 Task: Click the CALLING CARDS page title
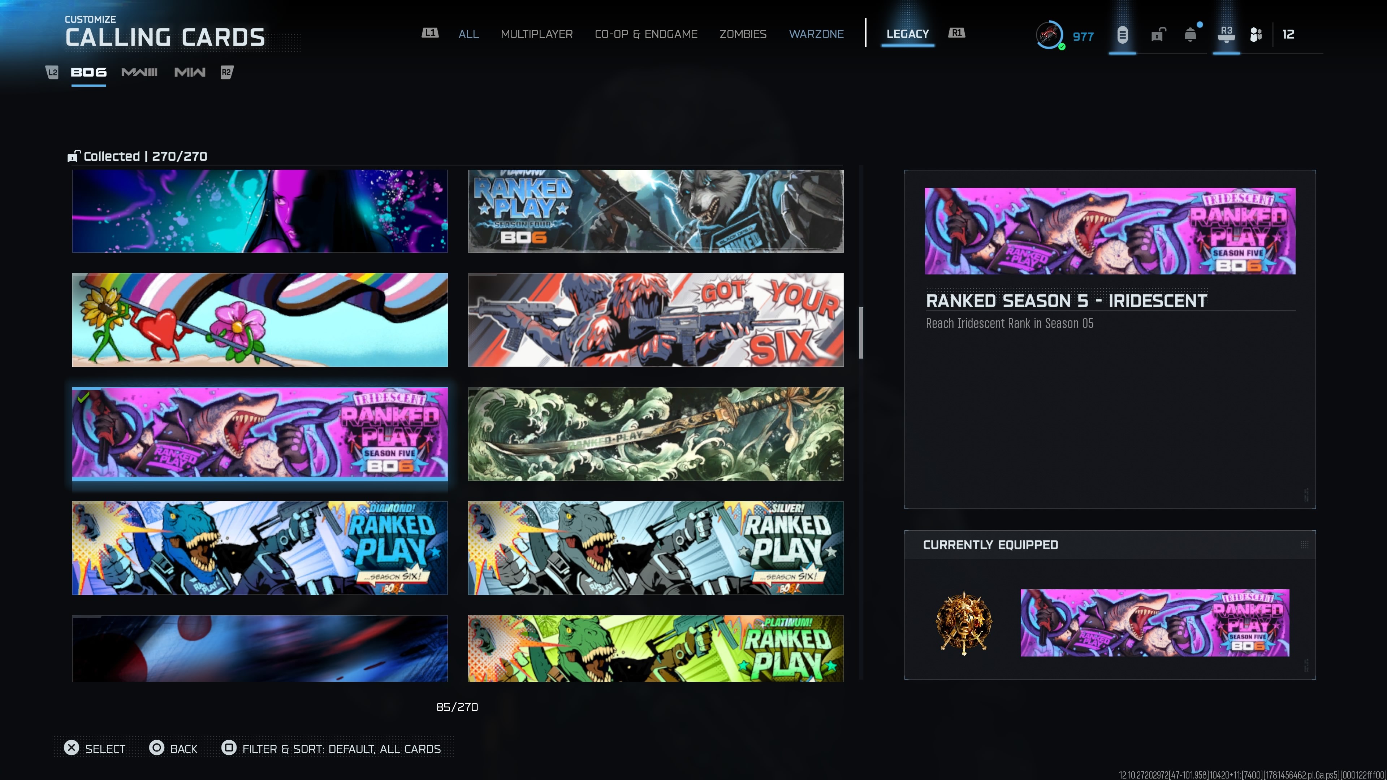tap(165, 37)
